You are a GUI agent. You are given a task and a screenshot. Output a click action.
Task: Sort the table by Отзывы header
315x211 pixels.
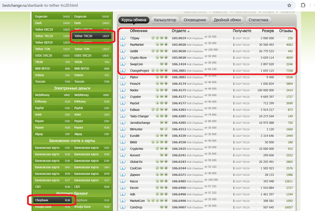coord(286,31)
